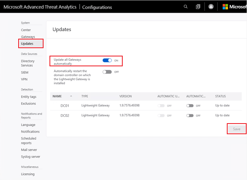Click the VERSION column header
The height and width of the screenshot is (180, 247).
[x=125, y=96]
